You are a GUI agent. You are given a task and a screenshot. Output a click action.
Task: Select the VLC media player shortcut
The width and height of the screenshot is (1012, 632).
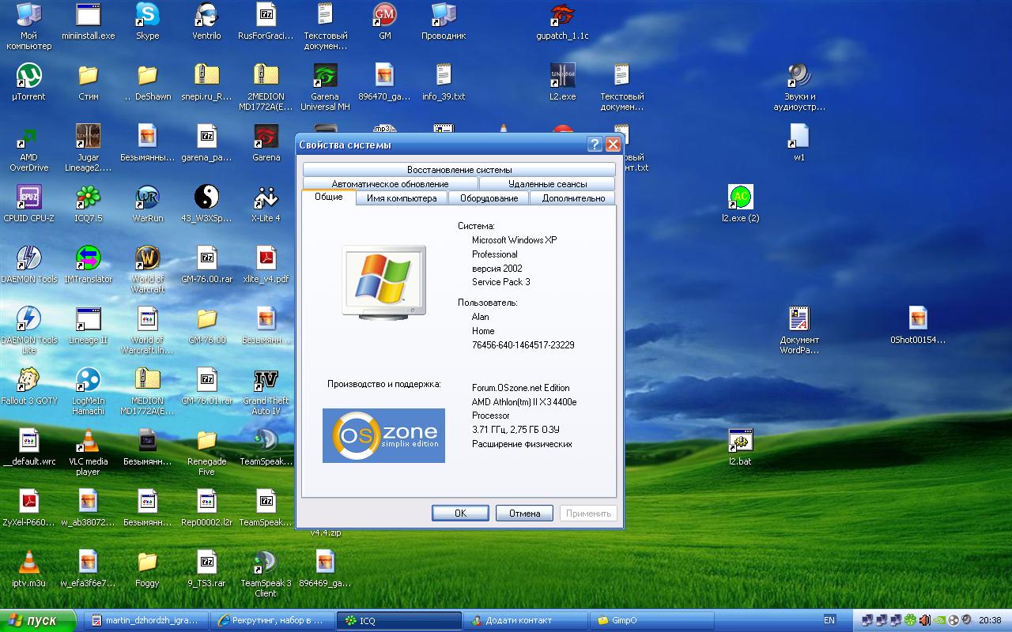[88, 452]
